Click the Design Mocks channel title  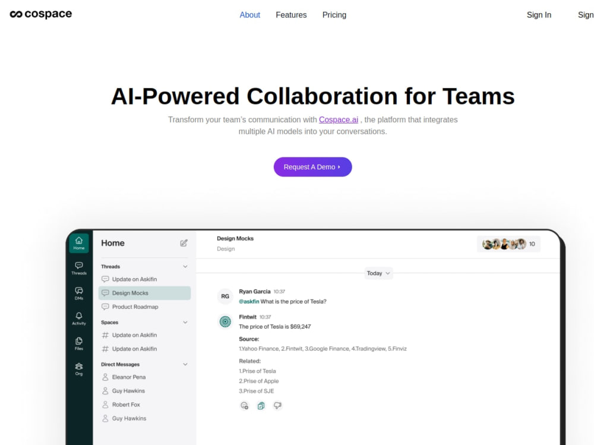(235, 238)
